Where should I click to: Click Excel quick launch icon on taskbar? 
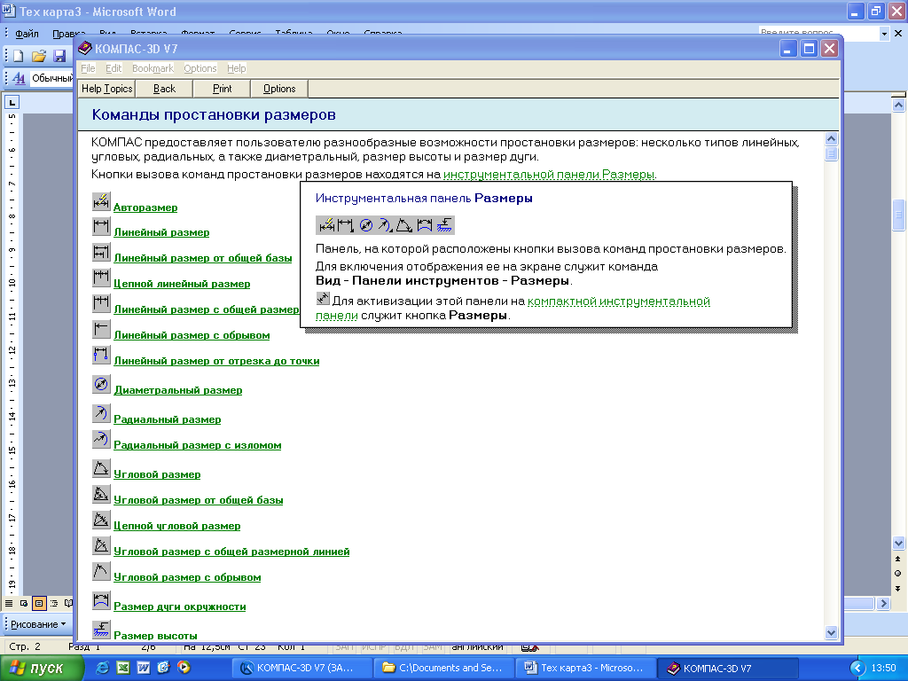122,667
